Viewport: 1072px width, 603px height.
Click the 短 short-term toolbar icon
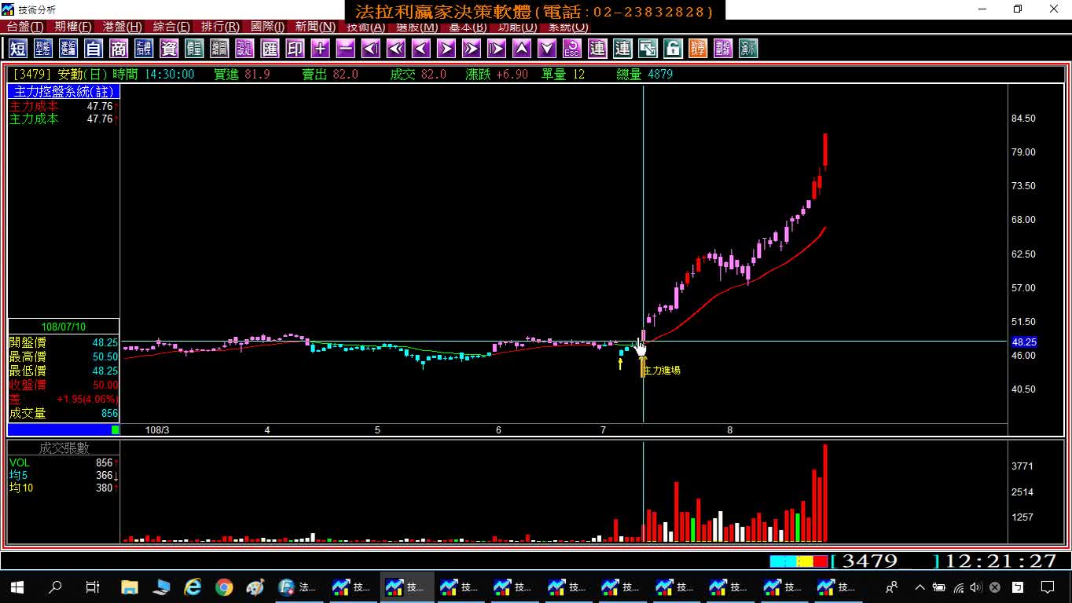pos(18,49)
